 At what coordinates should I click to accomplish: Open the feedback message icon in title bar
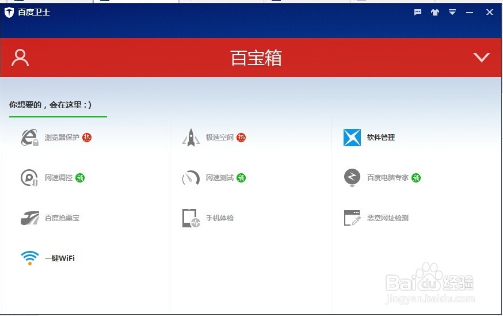(x=418, y=12)
